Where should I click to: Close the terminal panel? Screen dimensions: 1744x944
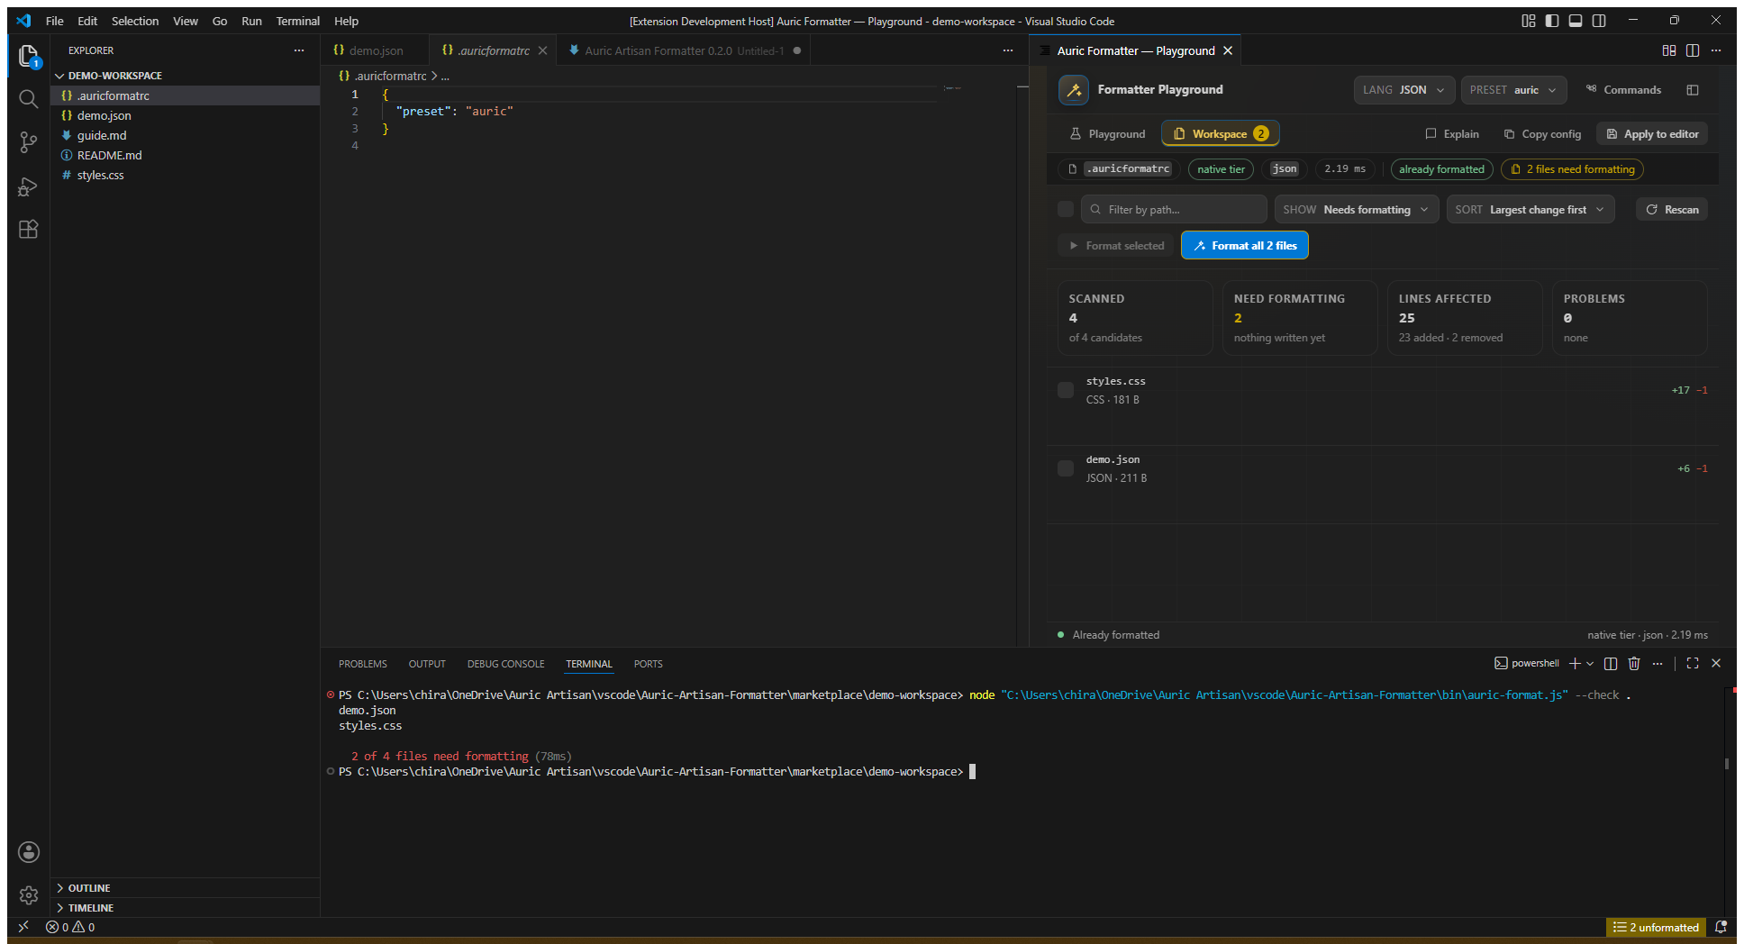[1716, 664]
